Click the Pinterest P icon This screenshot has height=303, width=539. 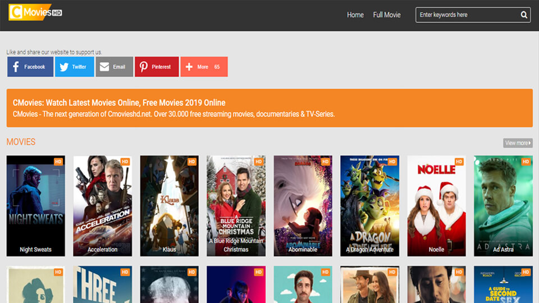click(x=143, y=67)
